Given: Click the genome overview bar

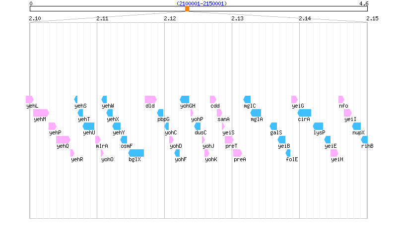Looking at the screenshot, I should click(x=99, y=9).
